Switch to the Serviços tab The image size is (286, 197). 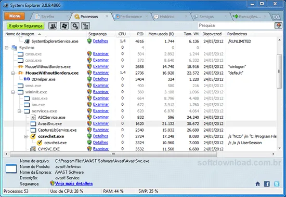tap(206, 17)
